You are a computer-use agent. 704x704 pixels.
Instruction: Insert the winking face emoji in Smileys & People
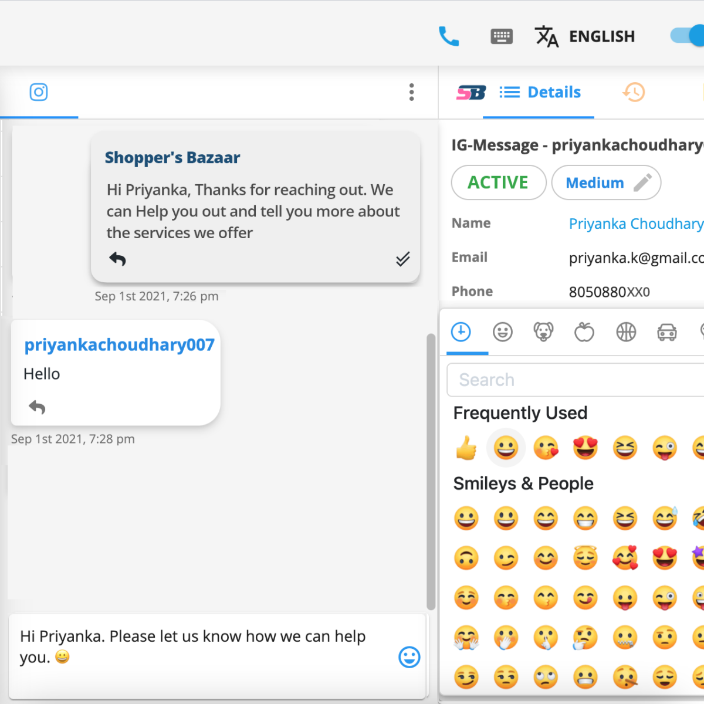pyautogui.click(x=506, y=559)
